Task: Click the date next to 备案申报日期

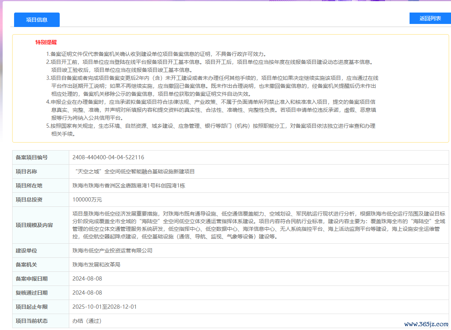Action: (87, 279)
